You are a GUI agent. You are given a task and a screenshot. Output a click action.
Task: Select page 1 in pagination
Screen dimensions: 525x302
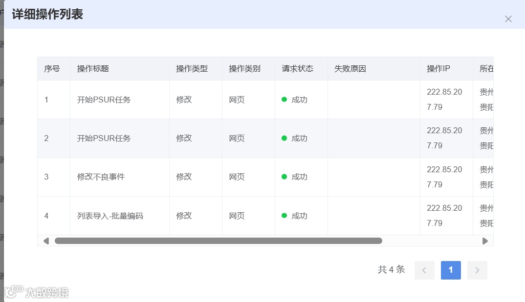(451, 270)
